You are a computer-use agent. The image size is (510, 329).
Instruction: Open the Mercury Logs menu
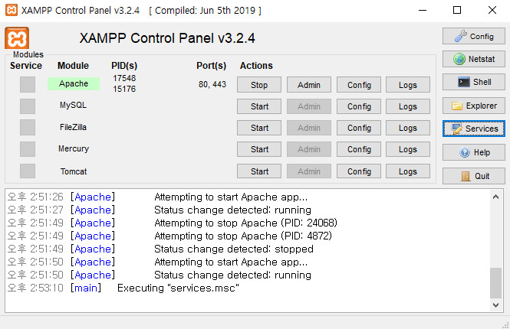[x=408, y=149]
